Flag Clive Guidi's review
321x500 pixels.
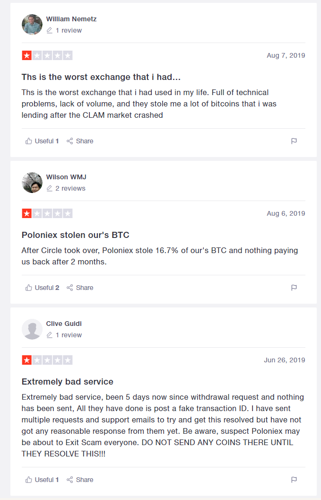click(x=294, y=480)
